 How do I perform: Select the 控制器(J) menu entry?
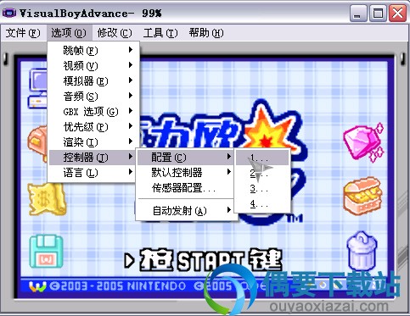click(93, 158)
